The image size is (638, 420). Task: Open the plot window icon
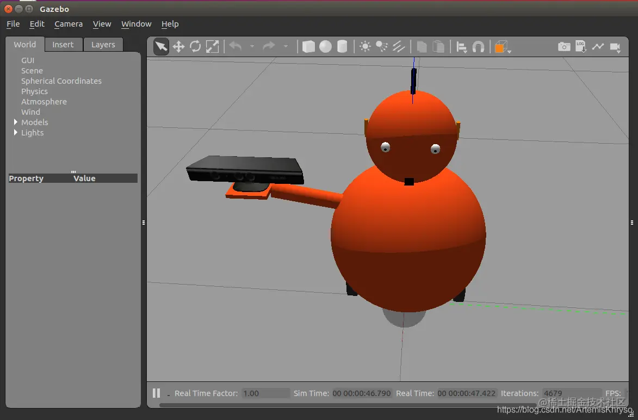[598, 46]
